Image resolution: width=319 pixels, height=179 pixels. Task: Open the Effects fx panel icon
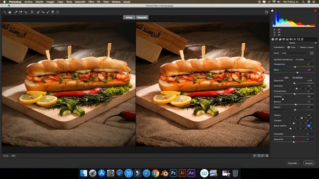pos(295,39)
